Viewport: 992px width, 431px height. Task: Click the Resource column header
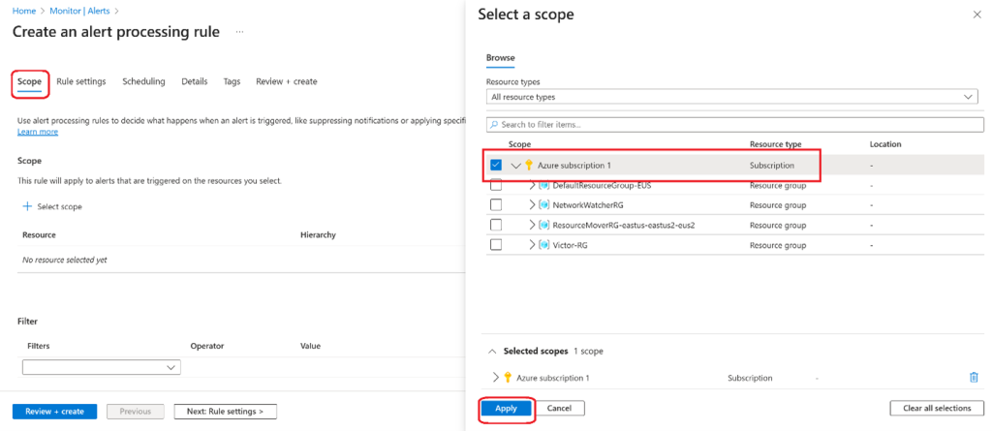click(x=39, y=234)
